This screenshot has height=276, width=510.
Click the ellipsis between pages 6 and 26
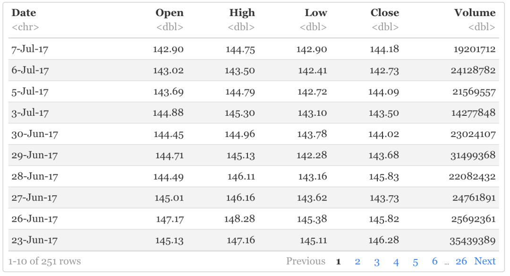(447, 263)
